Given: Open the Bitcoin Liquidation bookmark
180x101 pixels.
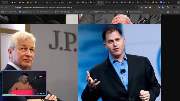Looking at the screenshot, I should pyautogui.click(x=135, y=12).
